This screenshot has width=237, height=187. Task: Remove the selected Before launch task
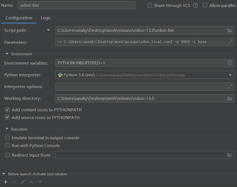pos(14,182)
